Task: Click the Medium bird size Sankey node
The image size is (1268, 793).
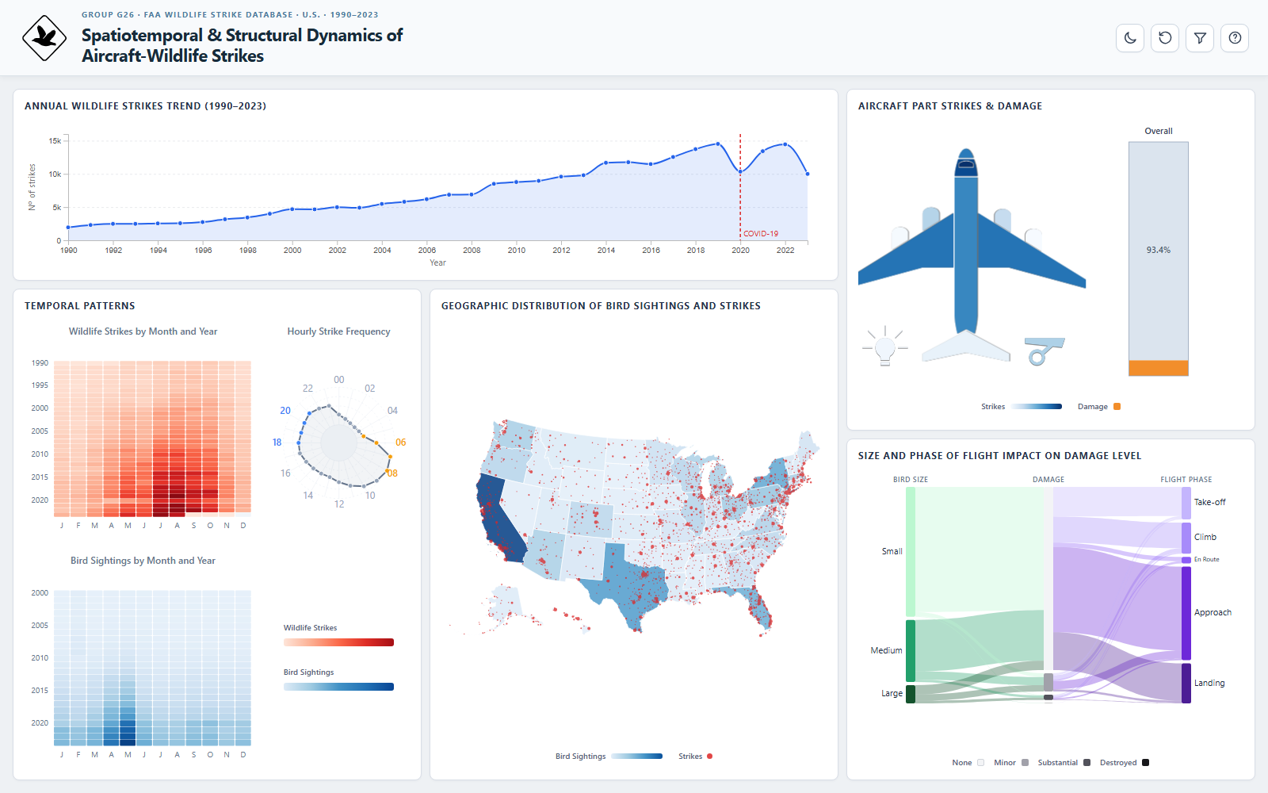Action: (x=911, y=651)
